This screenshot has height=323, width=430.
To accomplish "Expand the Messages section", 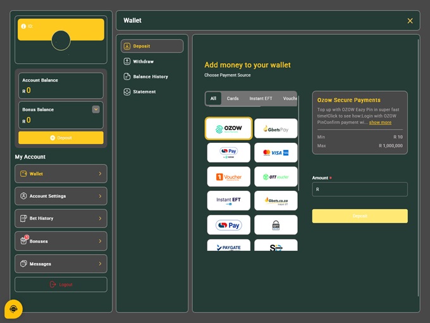I will [x=61, y=264].
